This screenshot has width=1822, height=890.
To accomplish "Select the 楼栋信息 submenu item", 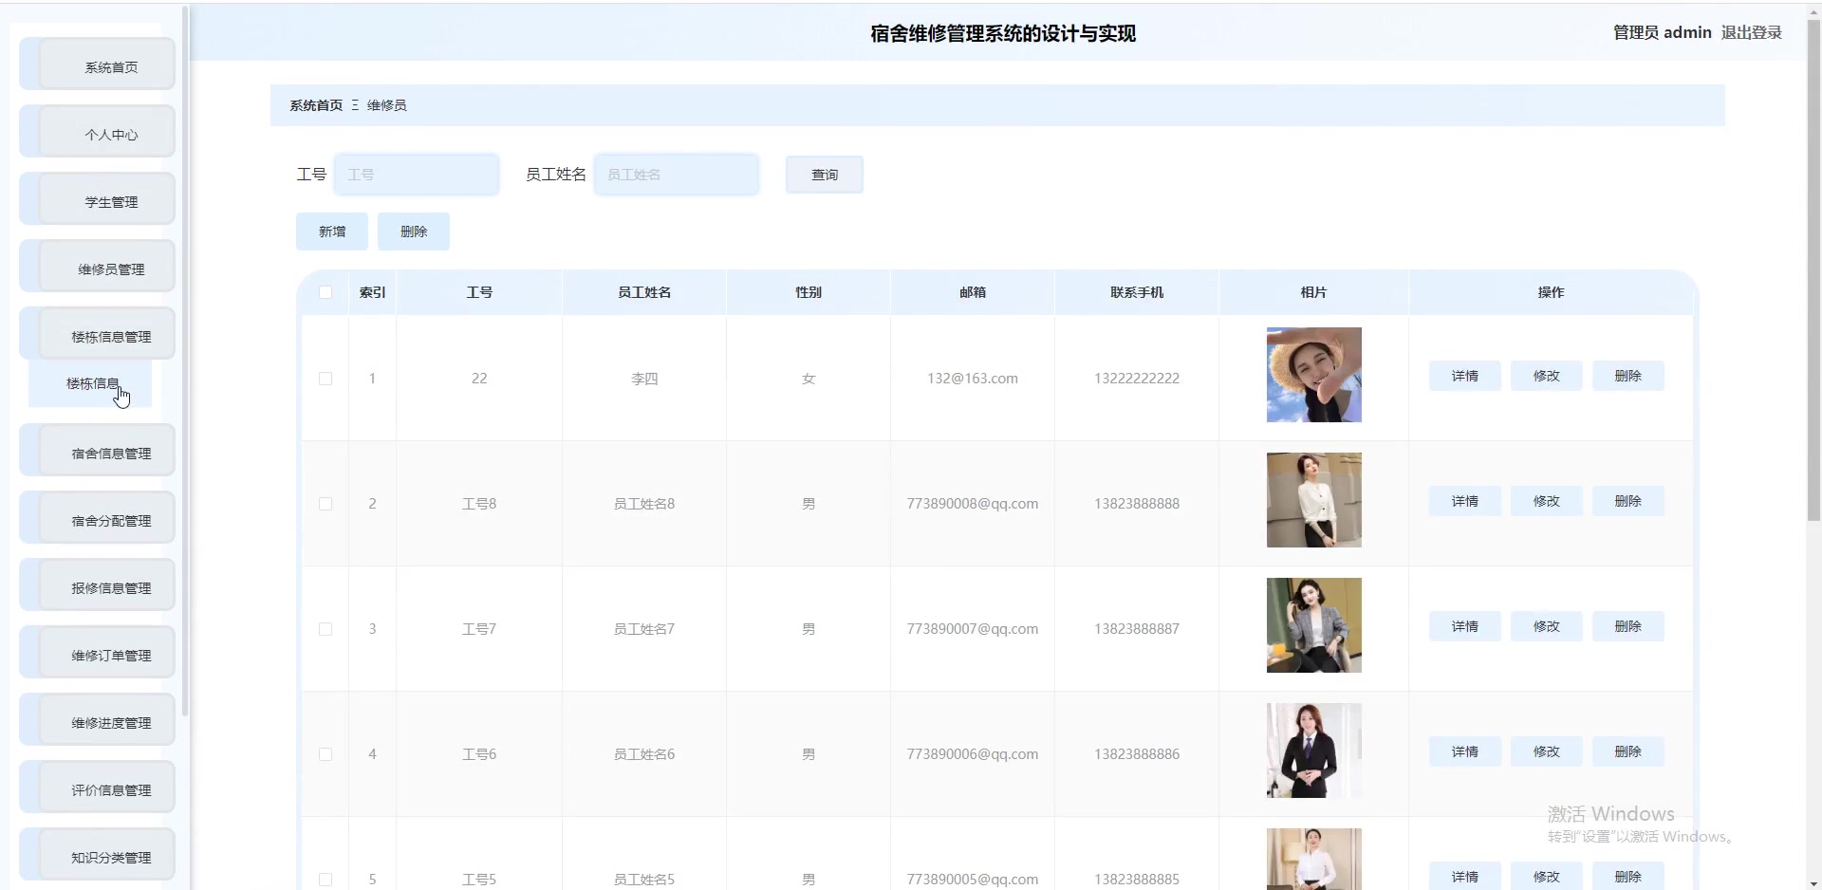I will [90, 383].
